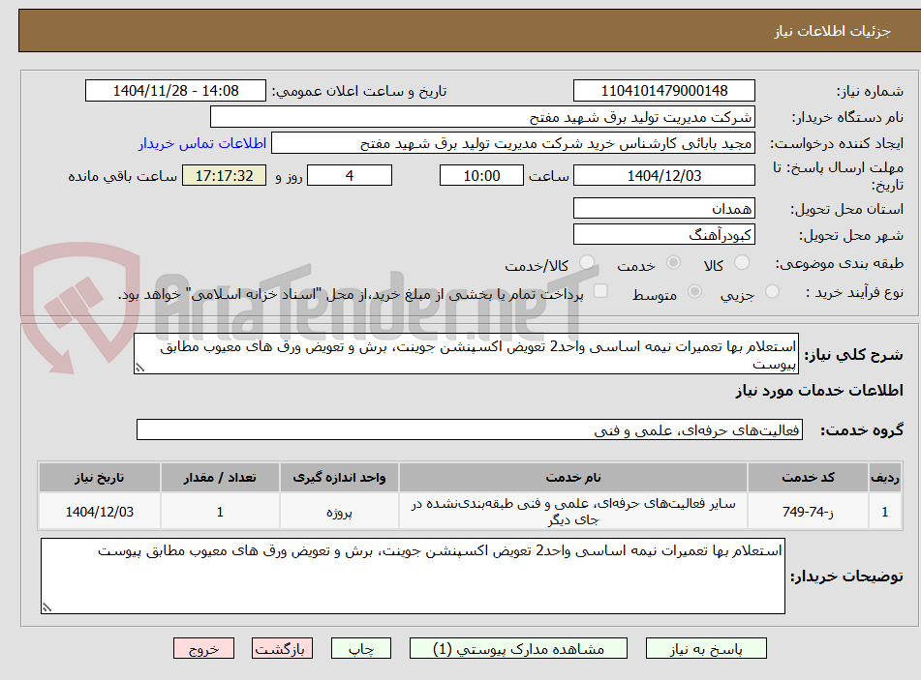Click the service name cell سایر فعالیت‌های حرفه‌ای

pyautogui.click(x=573, y=512)
